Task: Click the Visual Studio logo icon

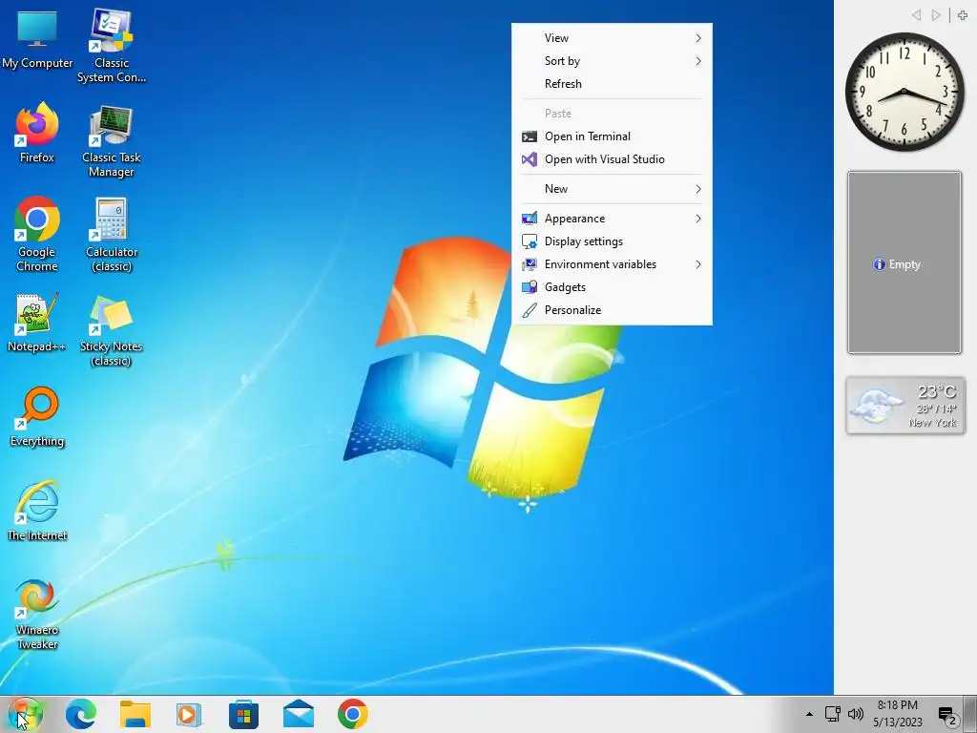Action: (529, 159)
